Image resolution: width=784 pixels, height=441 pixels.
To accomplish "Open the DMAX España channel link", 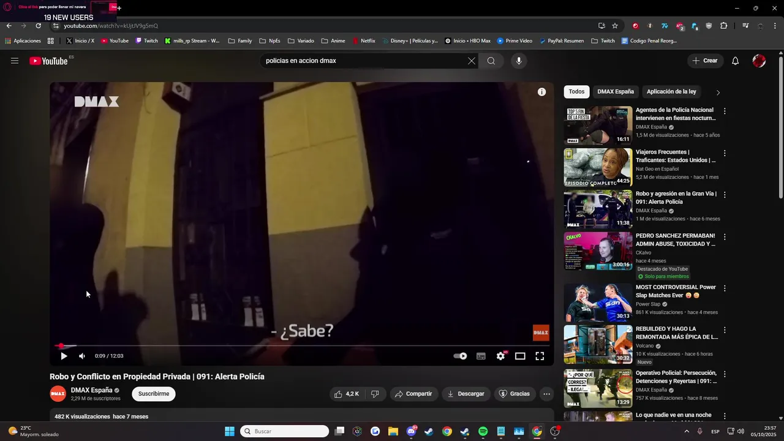I will point(92,390).
